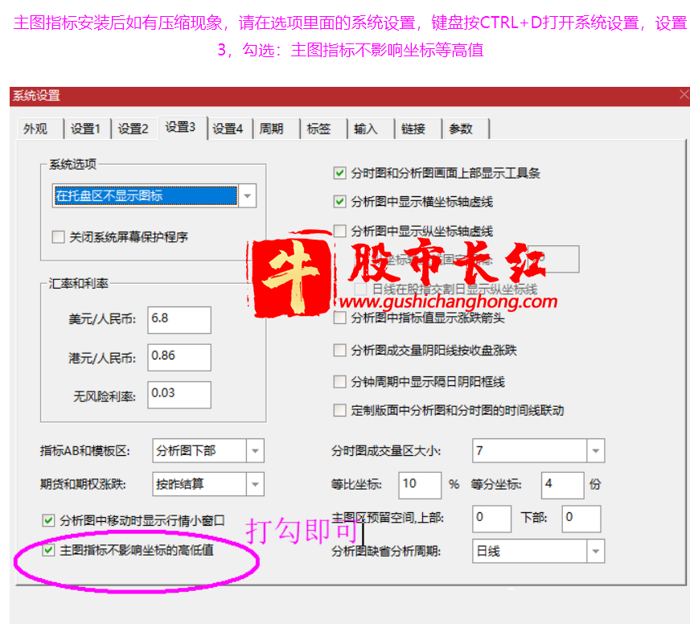Click the 无风险利率 input field

click(x=179, y=394)
